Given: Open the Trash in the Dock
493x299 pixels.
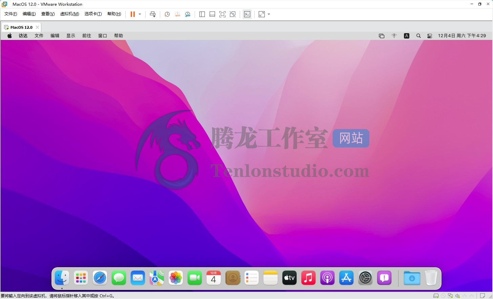Looking at the screenshot, I should pos(431,278).
